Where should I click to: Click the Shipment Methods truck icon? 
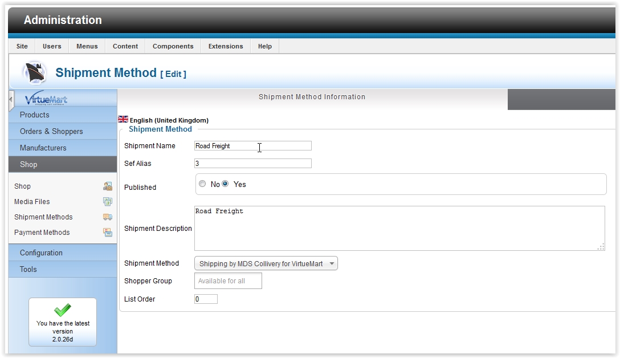tap(107, 217)
